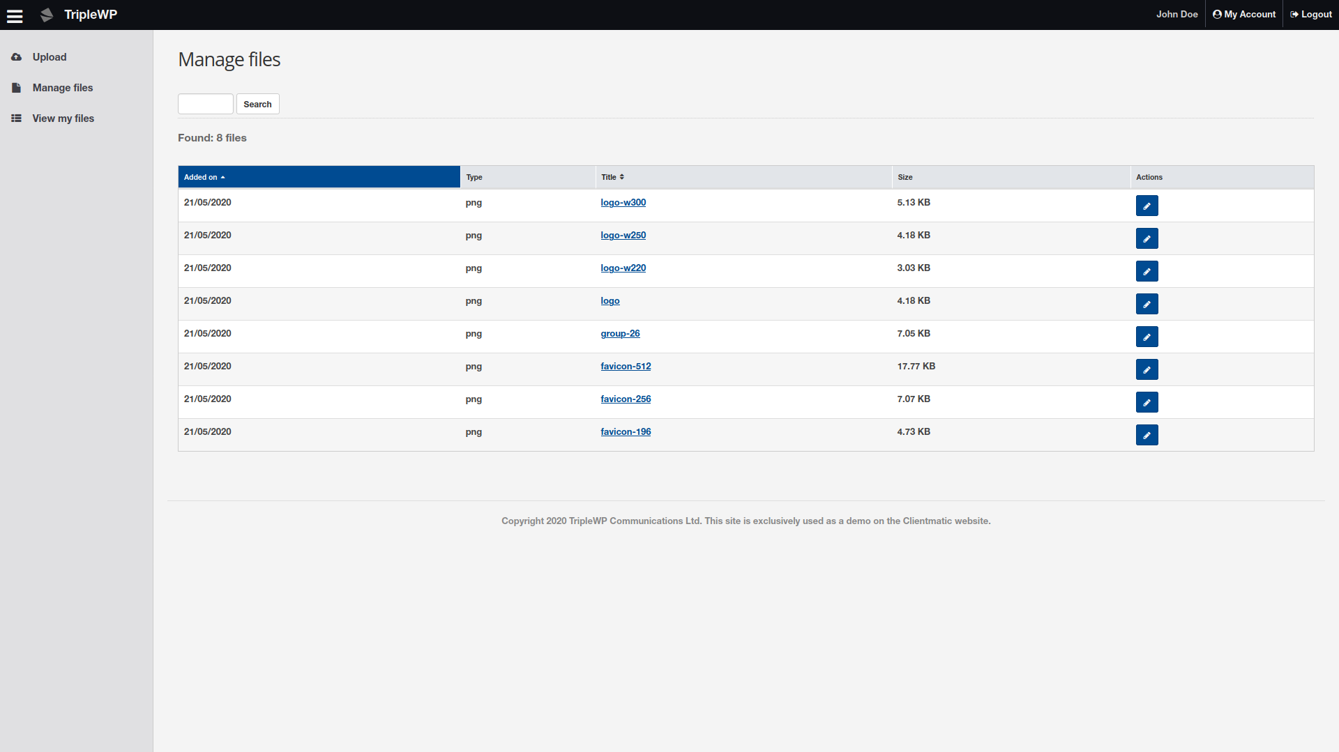Open My Account in top bar
1339x752 pixels.
[x=1244, y=15]
